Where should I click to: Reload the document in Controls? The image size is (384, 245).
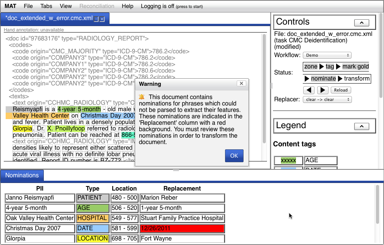[x=341, y=90]
